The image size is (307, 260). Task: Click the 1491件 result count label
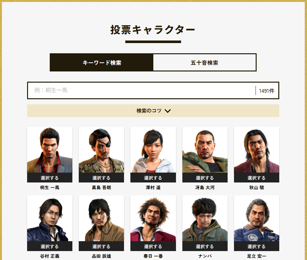point(267,91)
